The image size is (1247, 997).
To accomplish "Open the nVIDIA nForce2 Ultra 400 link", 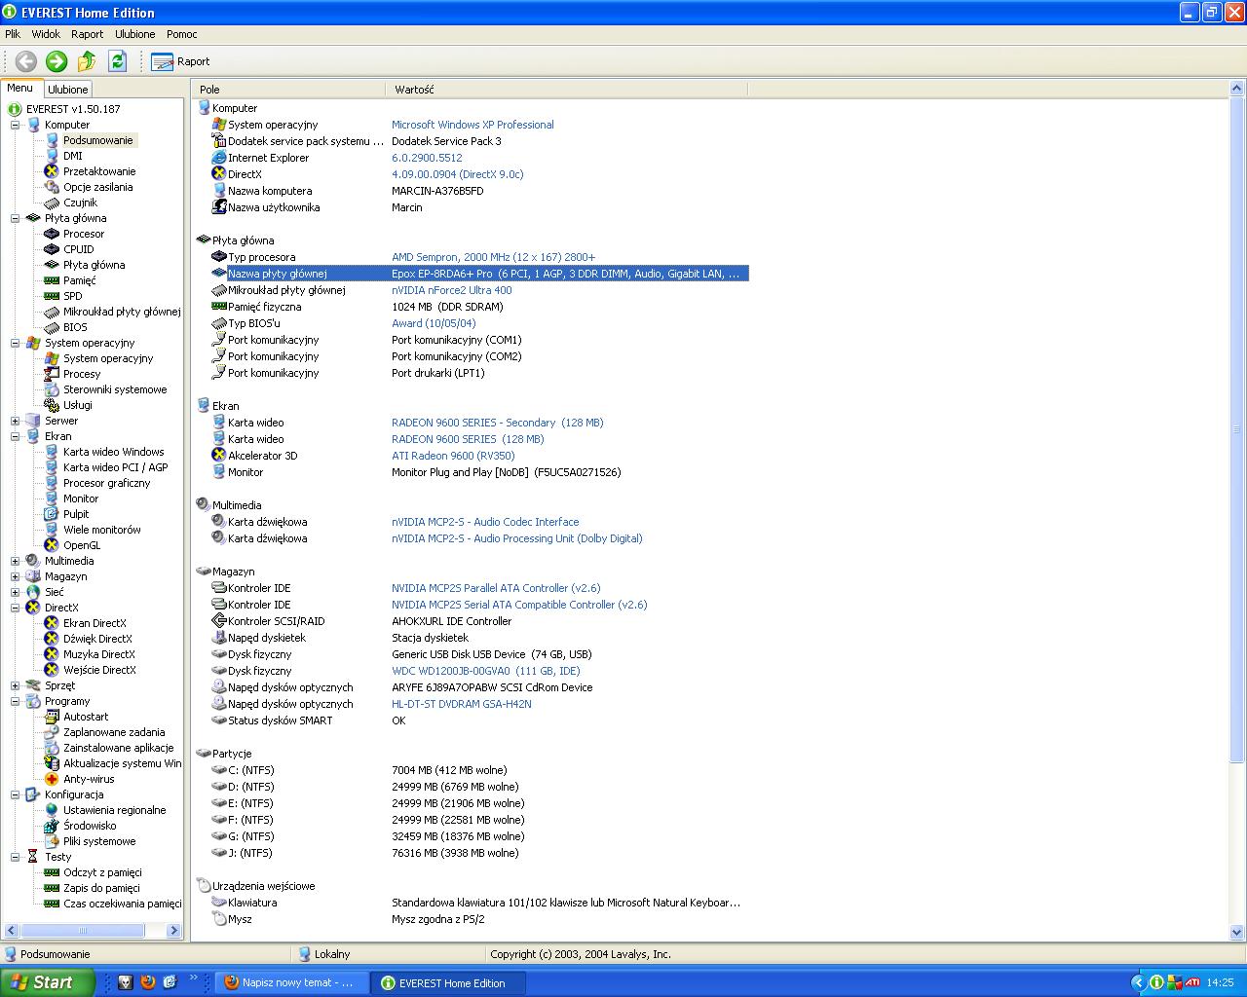I will [451, 290].
